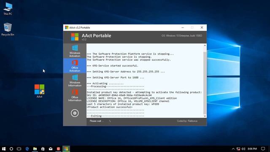
Task: Open the AAct settings gear
Action: (x=75, y=113)
